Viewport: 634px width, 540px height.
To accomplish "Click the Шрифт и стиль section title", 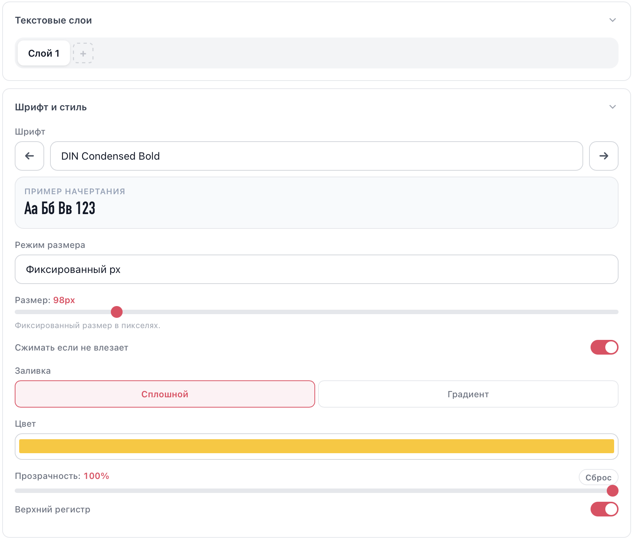I will click(x=51, y=107).
